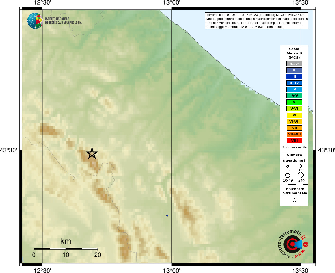Image resolution: width=335 pixels, height=273 pixels.
Task: Click the 10-49 questionnaires circle symbol
Action: [x=287, y=175]
